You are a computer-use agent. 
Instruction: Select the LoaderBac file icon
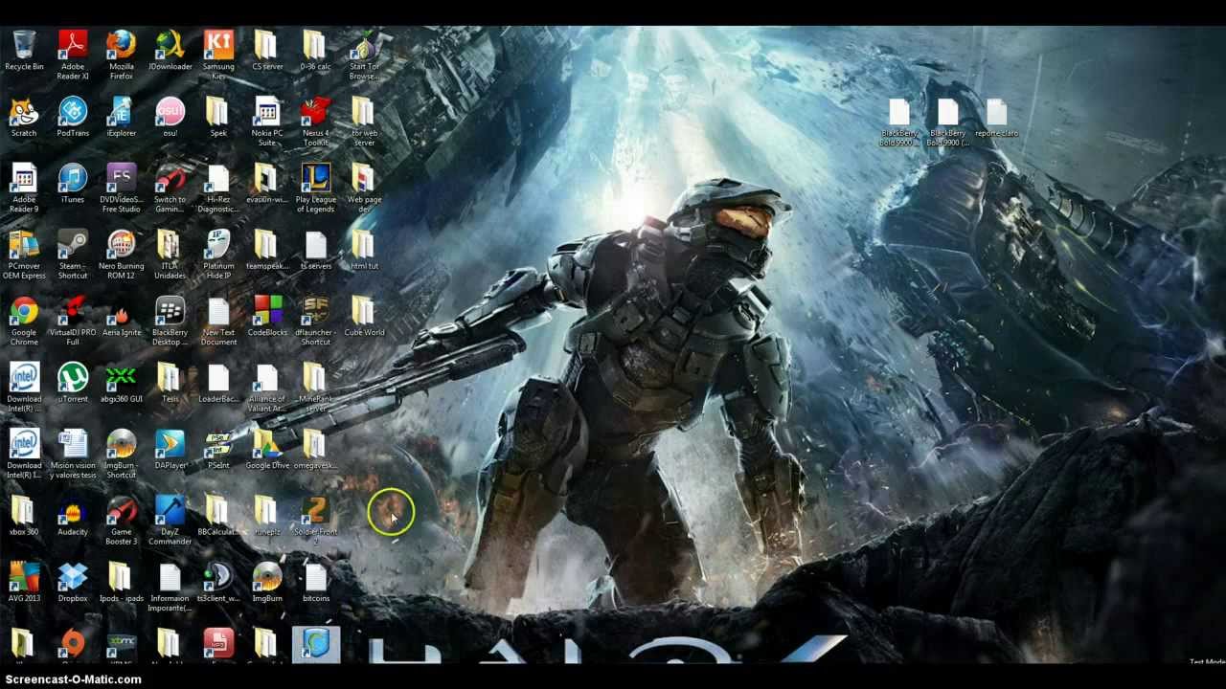(x=218, y=384)
